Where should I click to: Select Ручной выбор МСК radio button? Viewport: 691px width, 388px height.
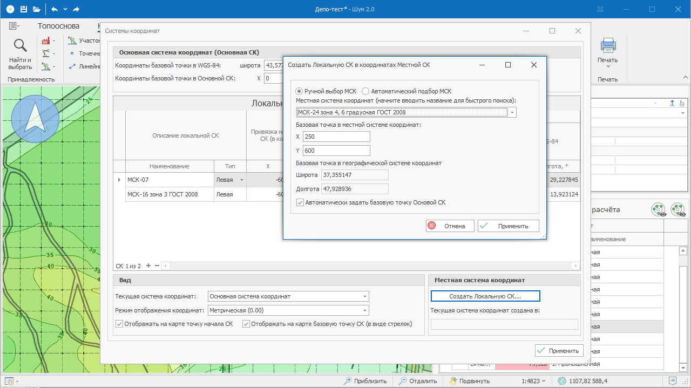(x=300, y=91)
